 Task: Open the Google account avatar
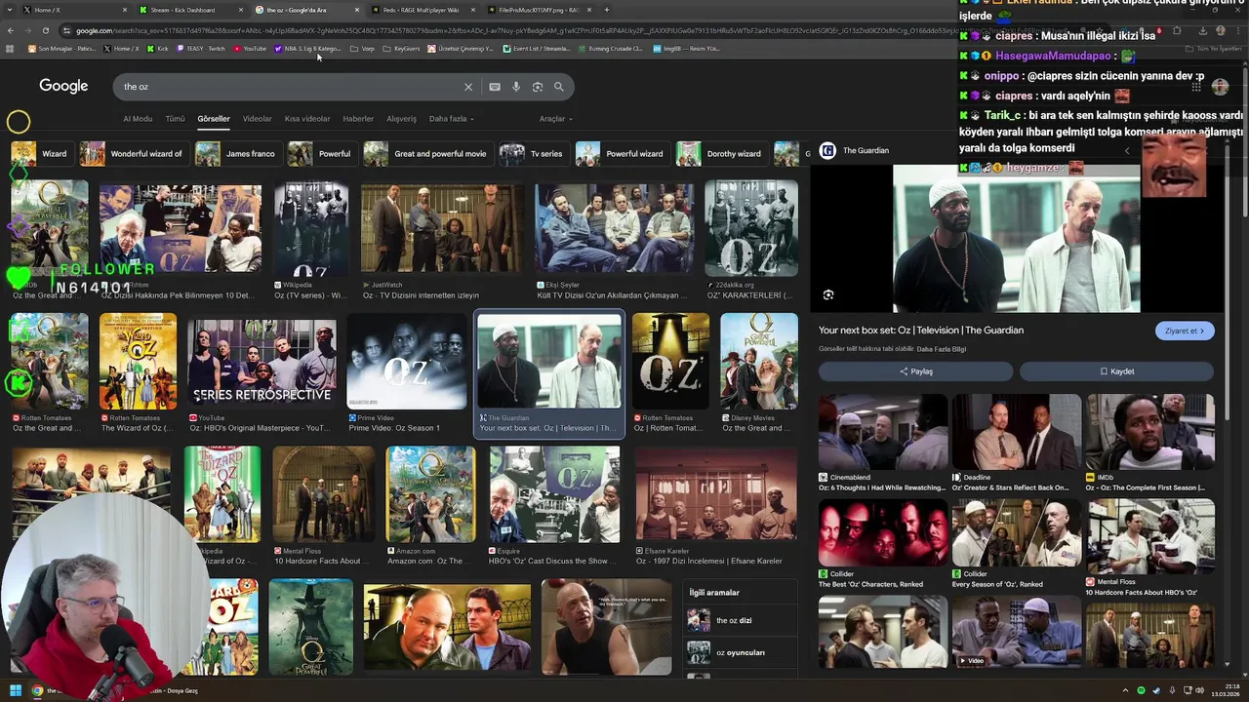point(1220,87)
